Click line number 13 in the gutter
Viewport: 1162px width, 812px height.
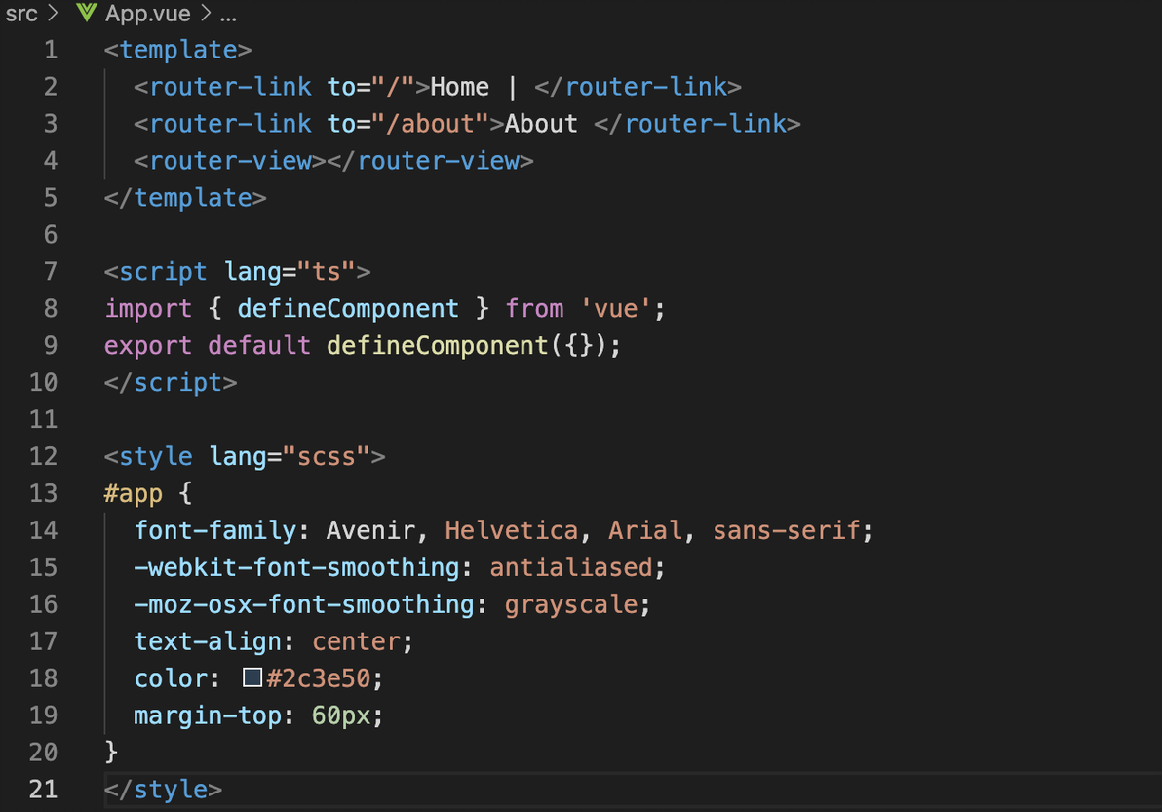click(43, 493)
